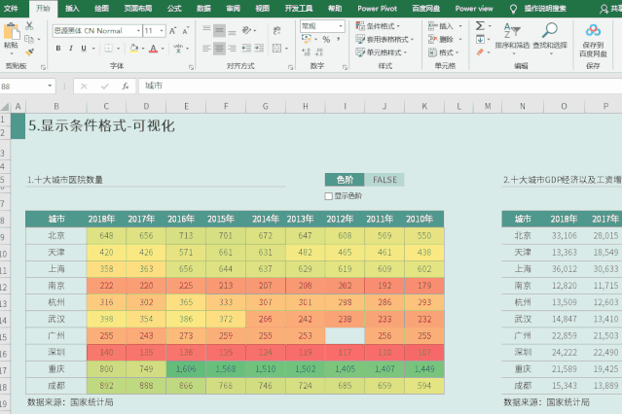Click the AutoSum sigma icon
The width and height of the screenshot is (622, 414).
(x=480, y=26)
